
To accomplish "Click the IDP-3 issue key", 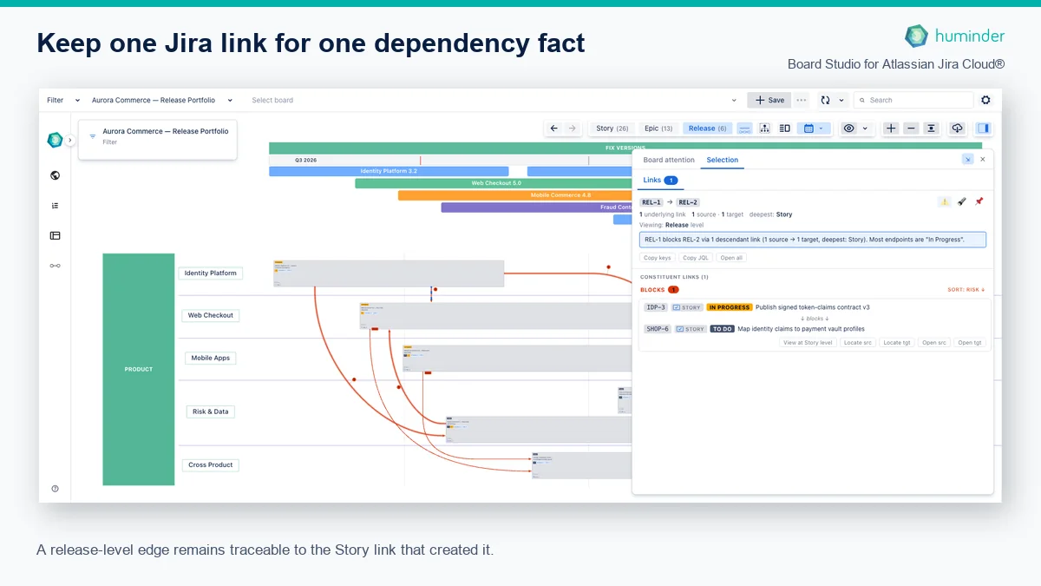I will click(x=656, y=307).
